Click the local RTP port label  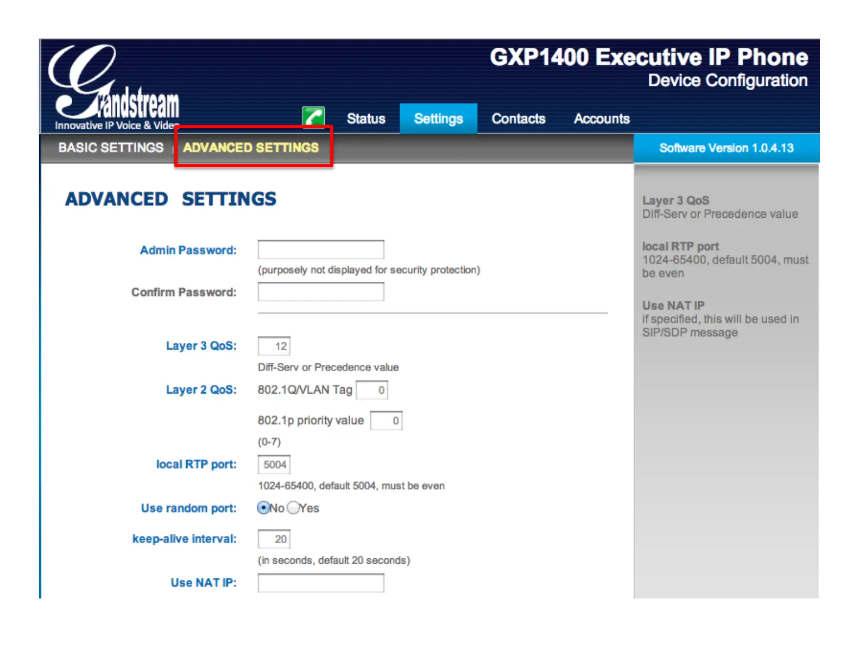tap(197, 464)
